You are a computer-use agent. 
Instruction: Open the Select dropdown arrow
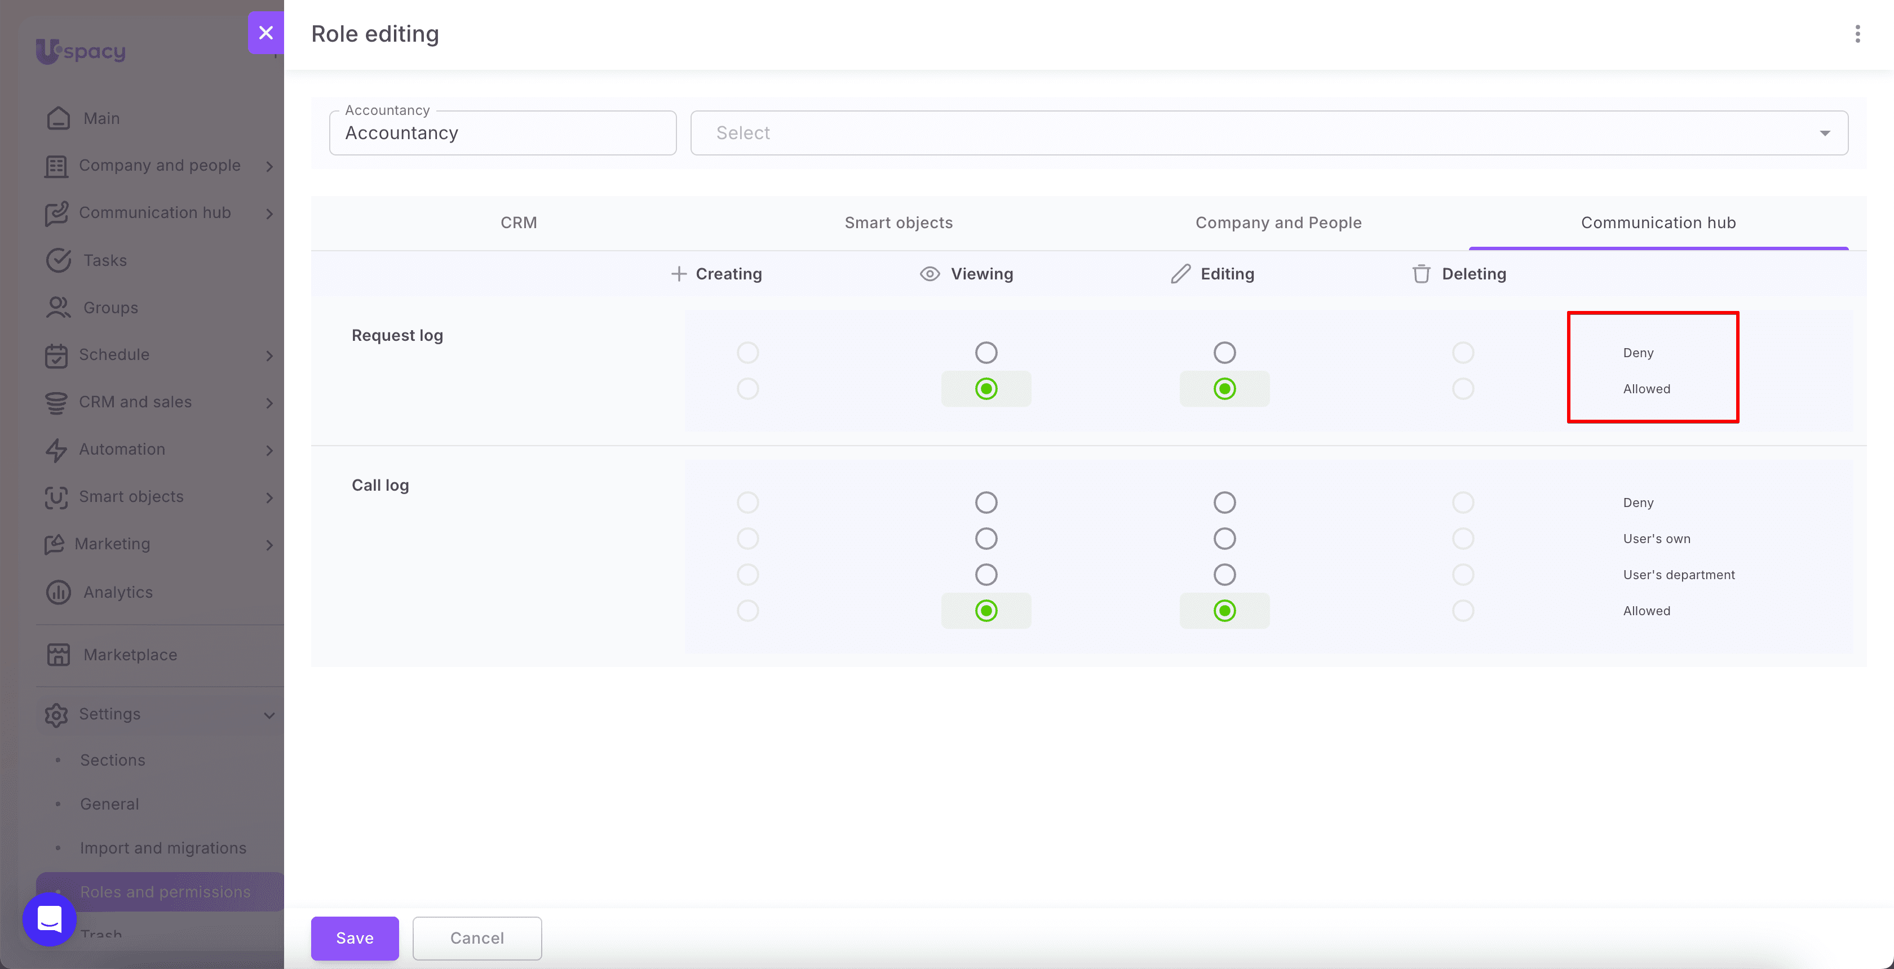tap(1824, 133)
